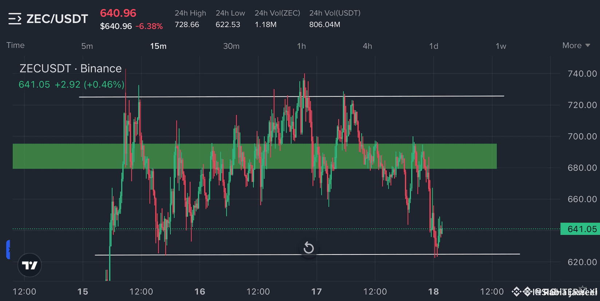The height and width of the screenshot is (301, 600).
Task: Open the TradingView logo badge
Action: [x=29, y=265]
